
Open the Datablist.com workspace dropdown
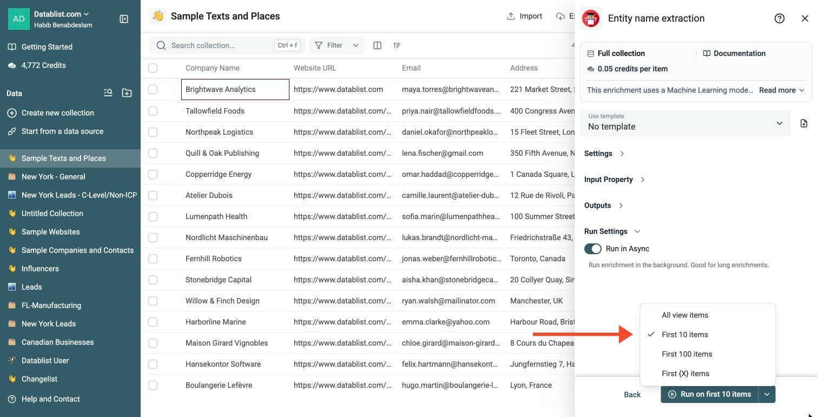tap(62, 14)
